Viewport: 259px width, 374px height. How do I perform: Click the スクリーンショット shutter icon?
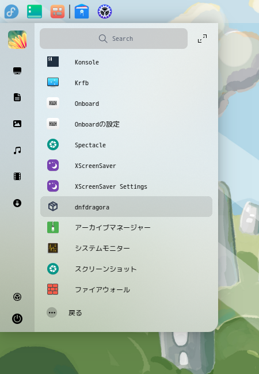click(53, 269)
